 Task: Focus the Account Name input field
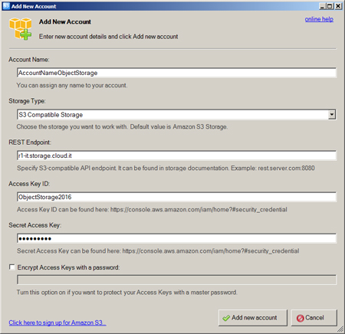click(x=176, y=73)
